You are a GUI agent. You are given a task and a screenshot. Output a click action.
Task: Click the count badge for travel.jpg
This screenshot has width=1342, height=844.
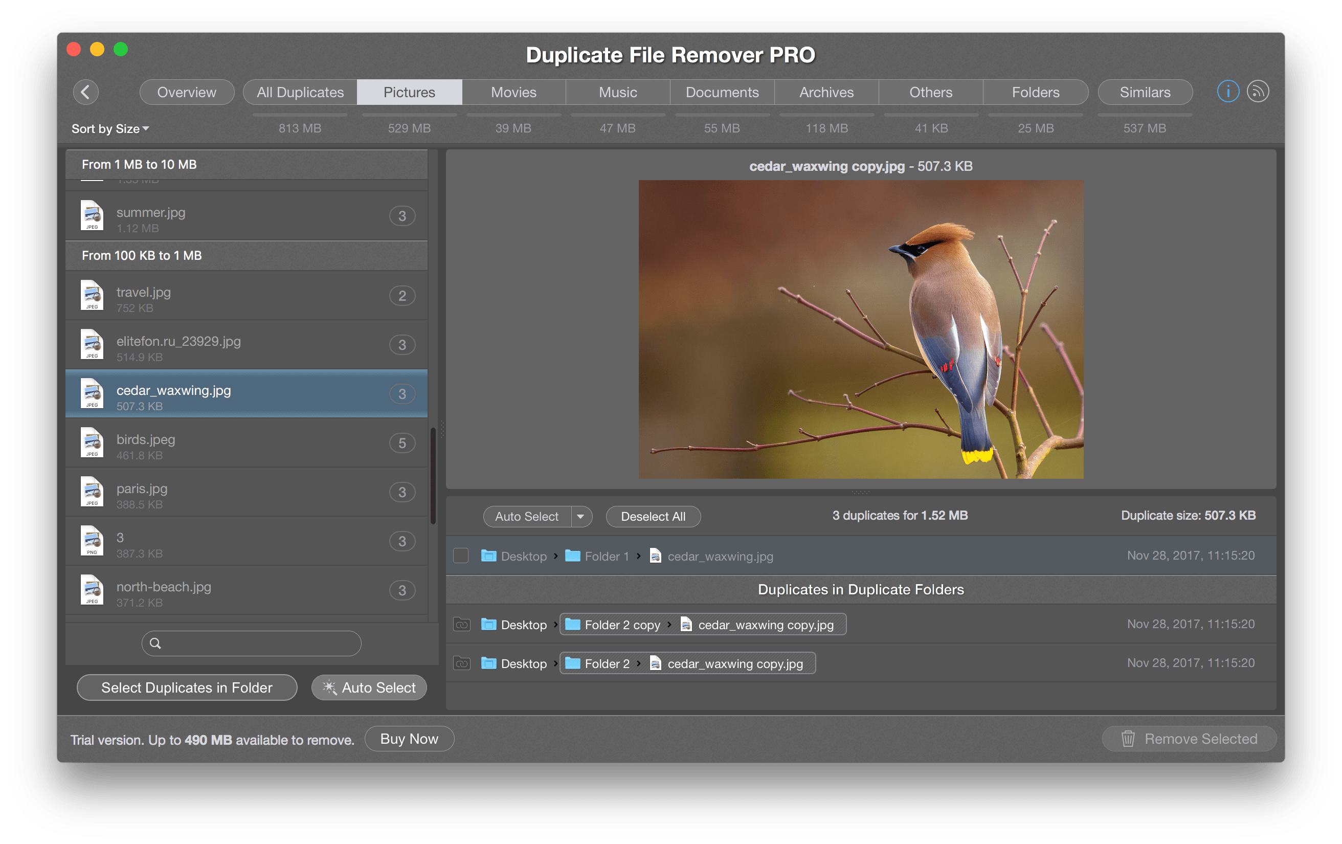click(x=402, y=296)
